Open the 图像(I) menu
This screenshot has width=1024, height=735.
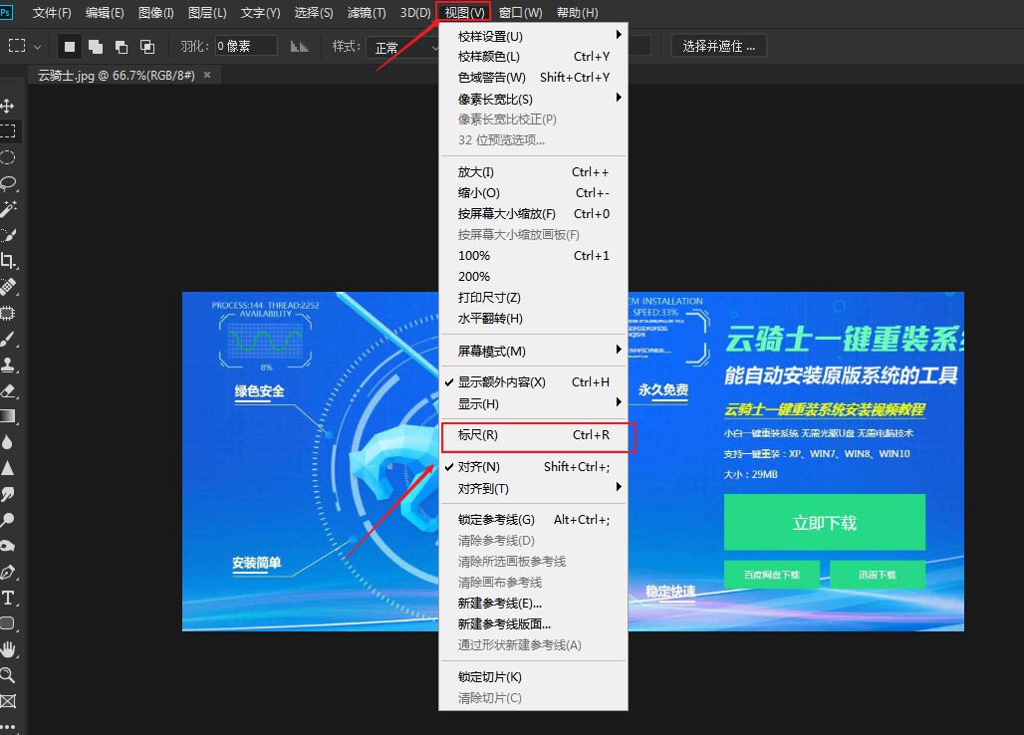tap(156, 12)
